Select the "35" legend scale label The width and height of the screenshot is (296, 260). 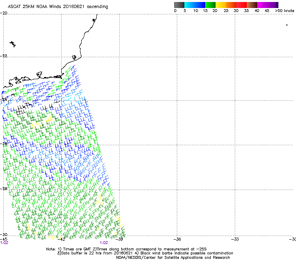[x=246, y=11]
